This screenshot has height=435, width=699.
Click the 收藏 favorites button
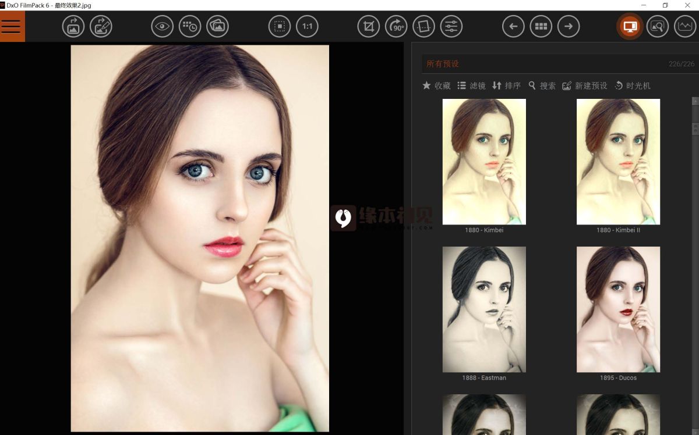(x=436, y=85)
